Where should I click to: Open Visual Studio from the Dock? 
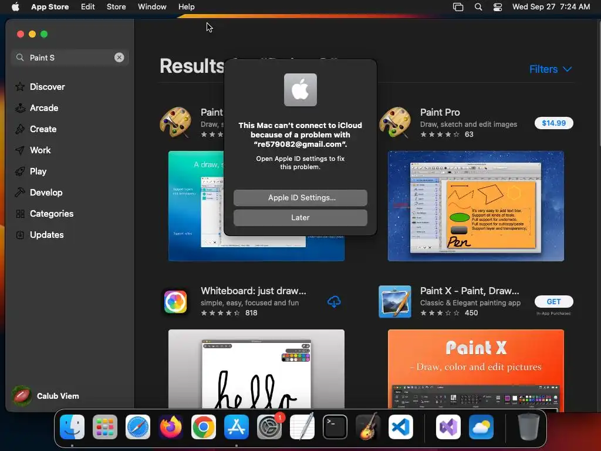(x=448, y=427)
